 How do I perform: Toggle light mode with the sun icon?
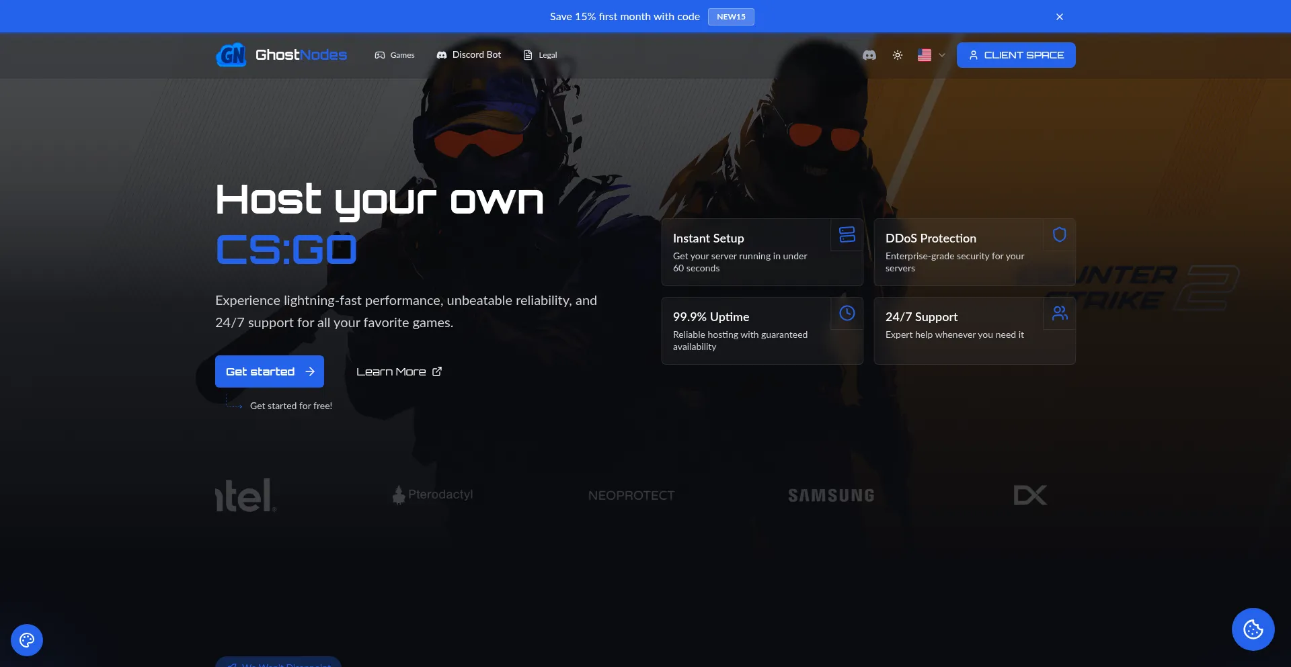tap(898, 55)
